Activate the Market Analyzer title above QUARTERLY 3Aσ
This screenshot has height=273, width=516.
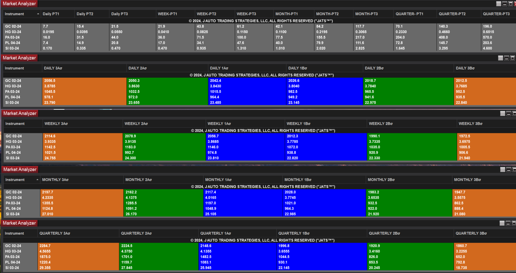click(x=19, y=223)
